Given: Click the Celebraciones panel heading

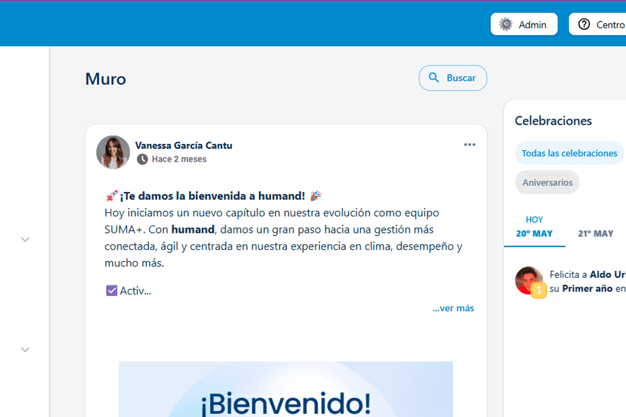Looking at the screenshot, I should click(x=553, y=121).
